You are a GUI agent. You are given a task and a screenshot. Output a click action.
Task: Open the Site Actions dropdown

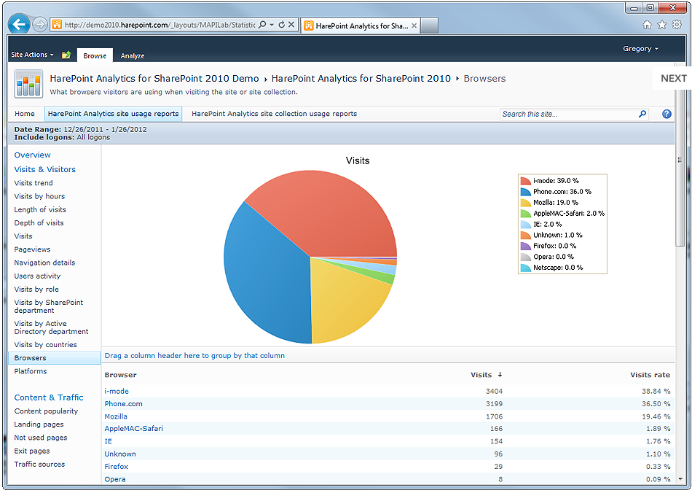click(x=32, y=55)
